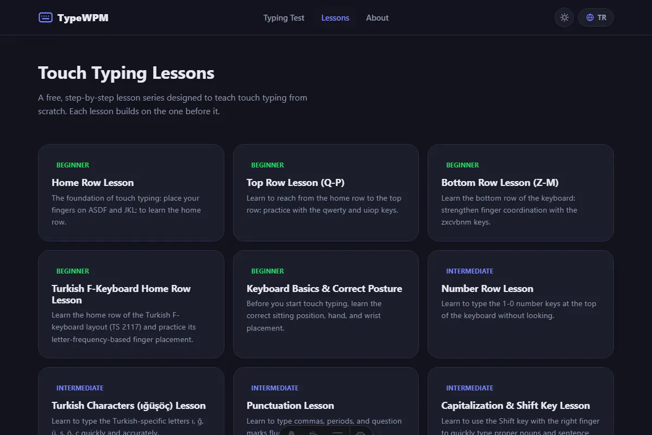The width and height of the screenshot is (652, 435).
Task: Click BEGINNER badge on Home Row Lesson
Action: click(x=73, y=165)
